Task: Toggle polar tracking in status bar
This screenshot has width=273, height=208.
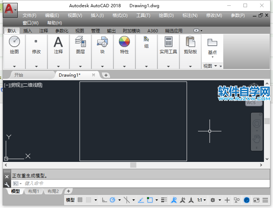Action: (x=113, y=200)
